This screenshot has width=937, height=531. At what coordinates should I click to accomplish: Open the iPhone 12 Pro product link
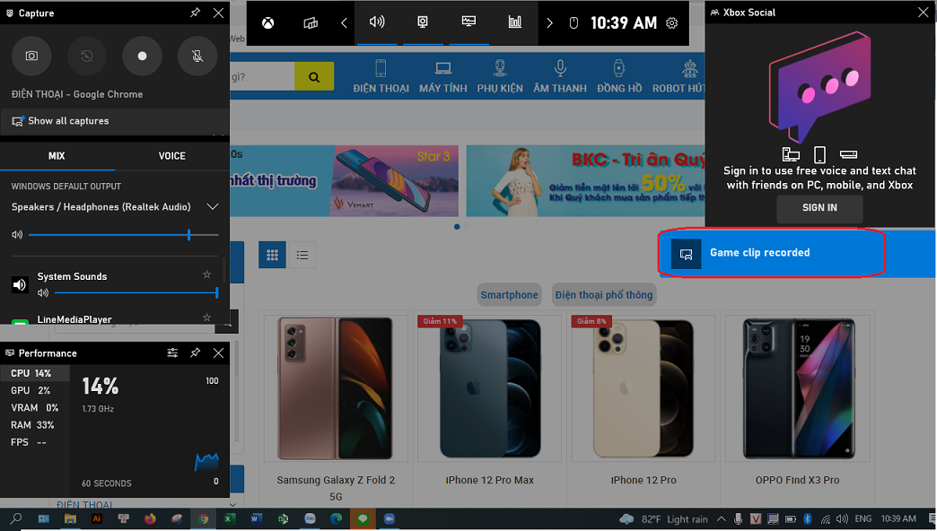644,480
